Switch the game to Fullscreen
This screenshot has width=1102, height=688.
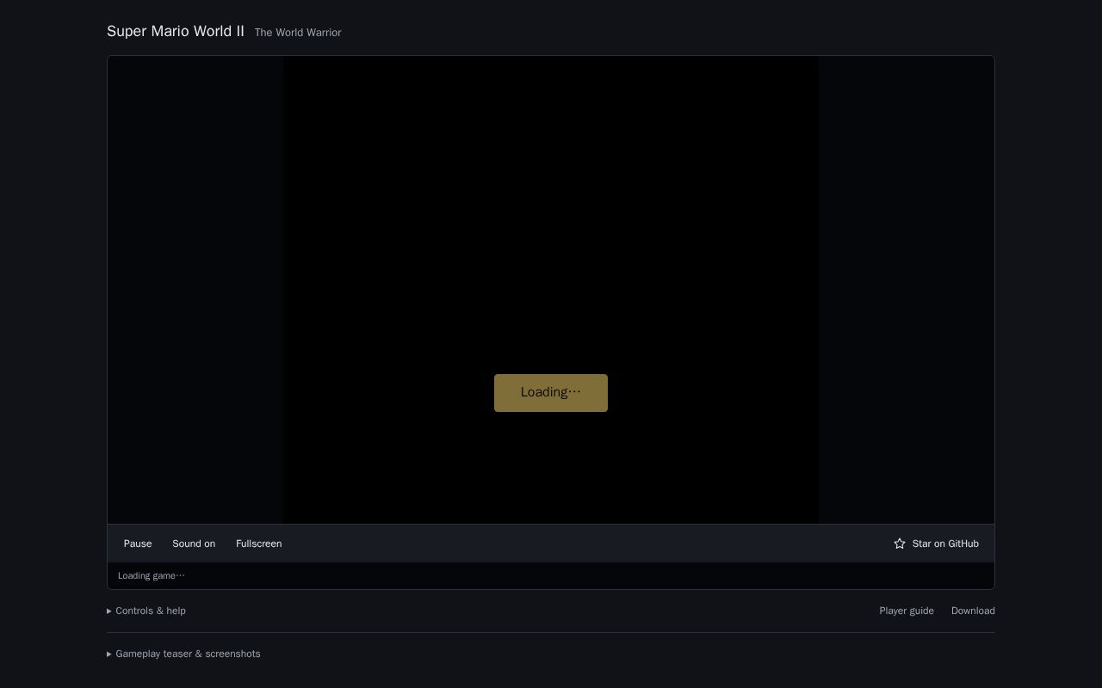pos(259,544)
